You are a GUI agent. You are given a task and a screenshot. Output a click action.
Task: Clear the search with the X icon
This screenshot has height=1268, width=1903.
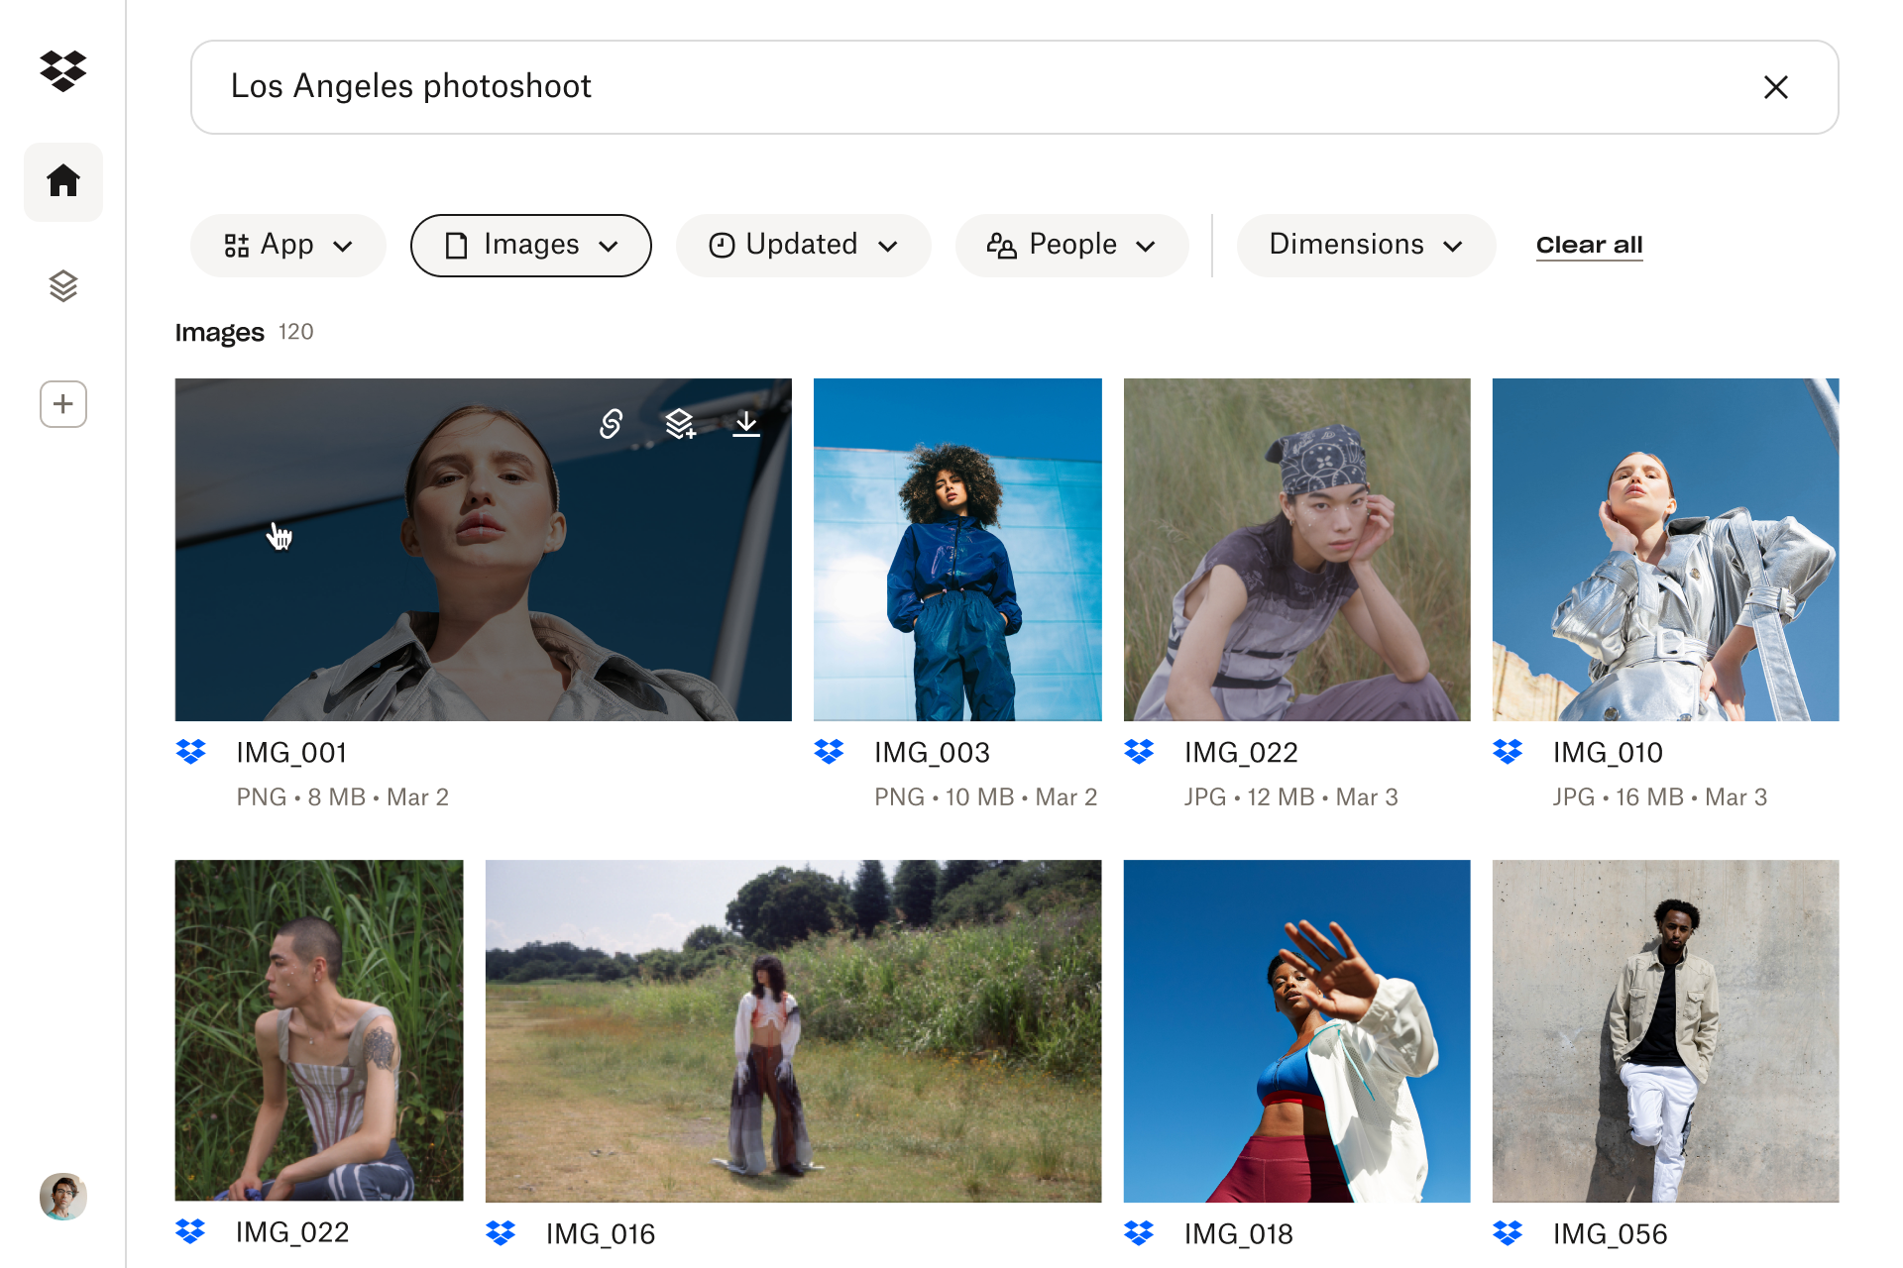coord(1775,87)
